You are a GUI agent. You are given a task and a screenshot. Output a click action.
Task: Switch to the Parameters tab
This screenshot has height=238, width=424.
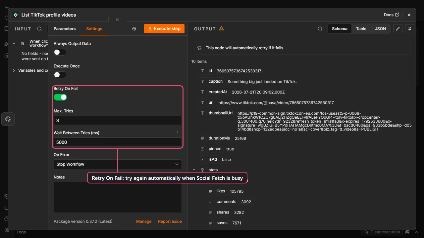click(x=65, y=29)
